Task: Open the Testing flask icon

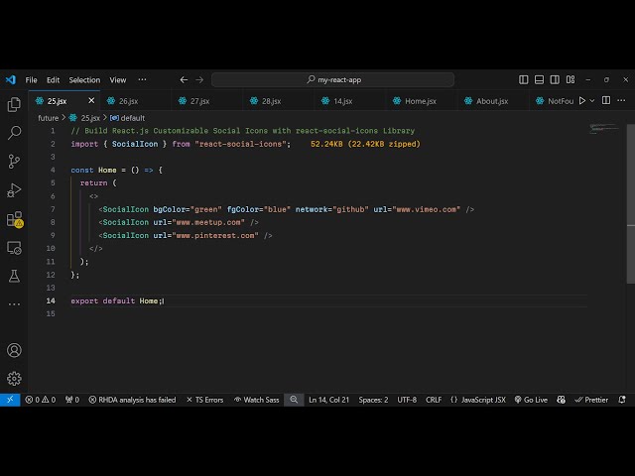Action: [14, 276]
